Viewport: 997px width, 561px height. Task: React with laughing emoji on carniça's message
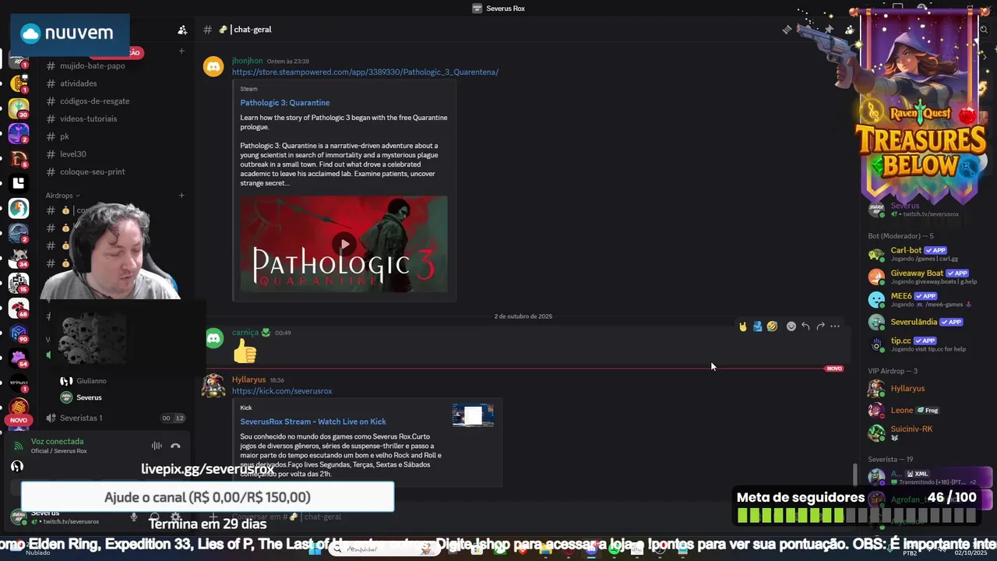772,326
